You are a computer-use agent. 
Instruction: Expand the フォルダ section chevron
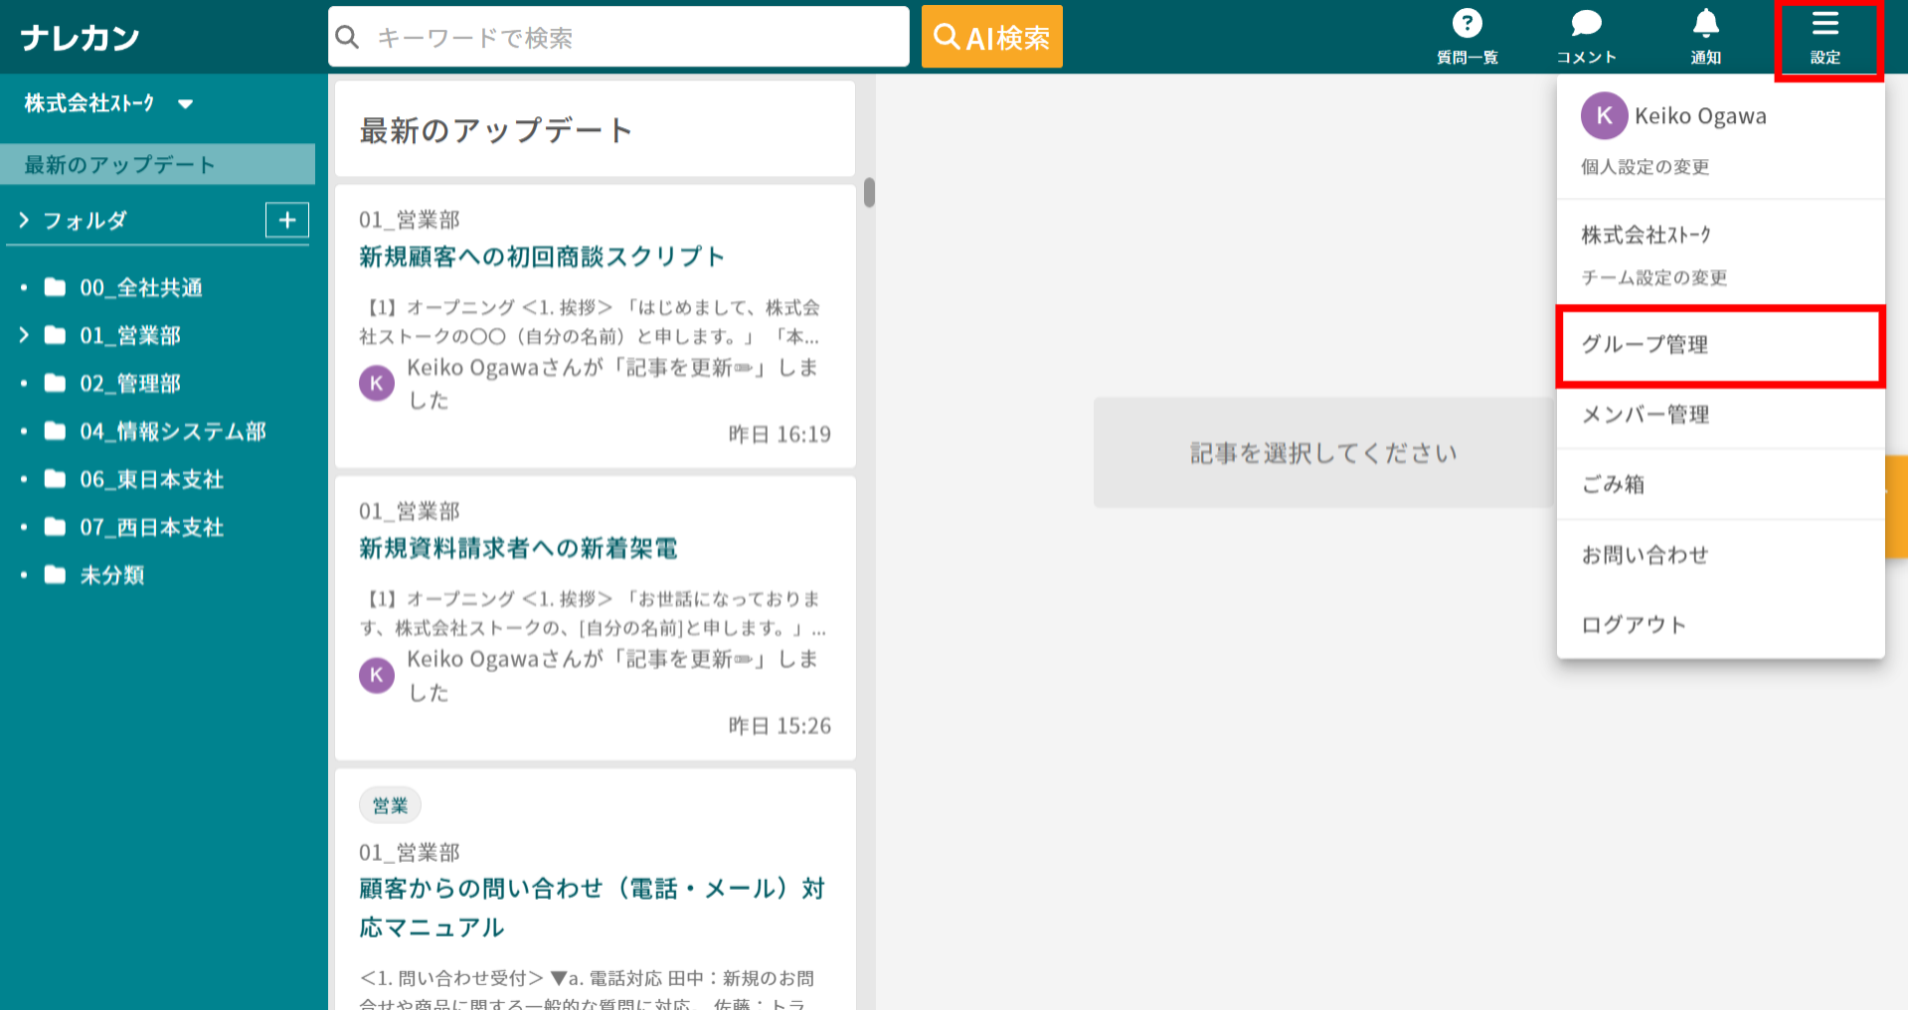24,220
